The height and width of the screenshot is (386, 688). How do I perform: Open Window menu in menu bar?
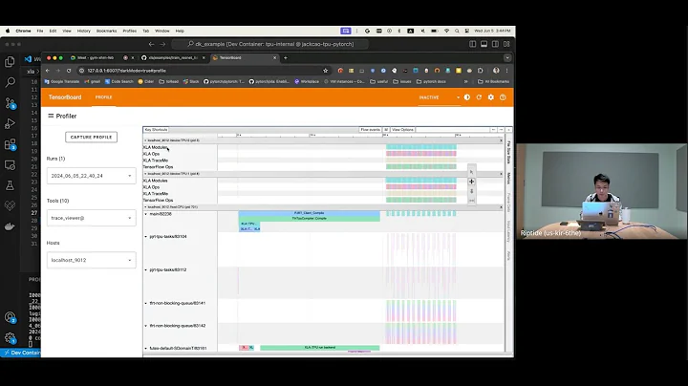click(x=161, y=32)
